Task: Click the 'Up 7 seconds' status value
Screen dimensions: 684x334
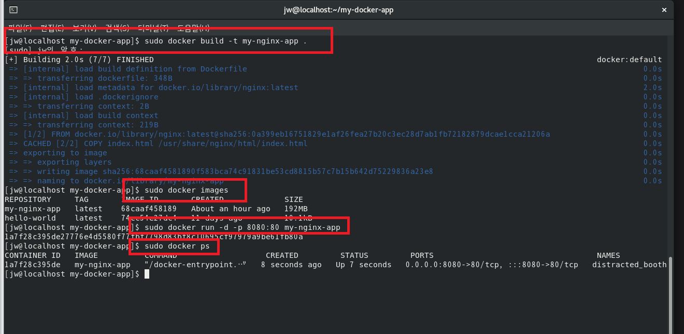Action: pos(364,265)
